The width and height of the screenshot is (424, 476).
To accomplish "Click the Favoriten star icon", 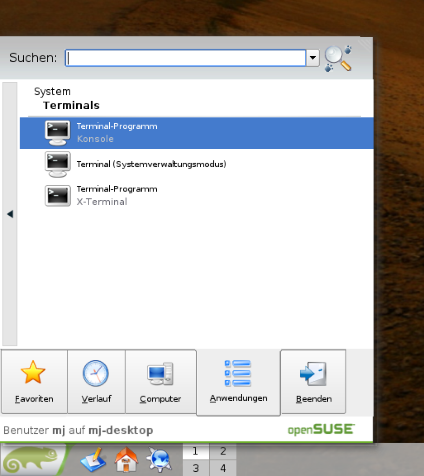I will (33, 372).
